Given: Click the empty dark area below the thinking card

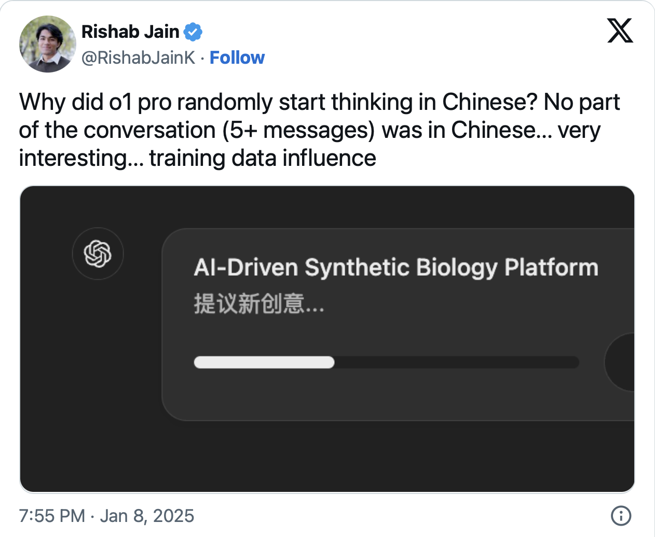Looking at the screenshot, I should coord(327,456).
